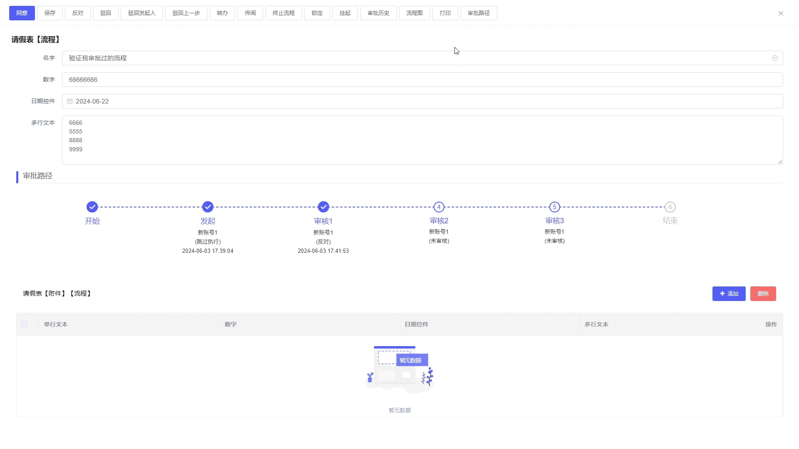The width and height of the screenshot is (799, 449).
Task: Open the 日期控件 date picker field
Action: point(422,101)
